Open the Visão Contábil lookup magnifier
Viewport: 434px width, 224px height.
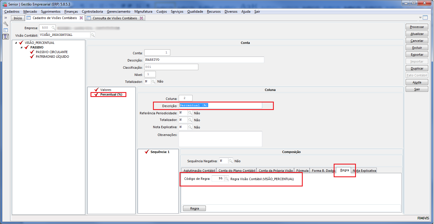pyautogui.click(x=93, y=35)
